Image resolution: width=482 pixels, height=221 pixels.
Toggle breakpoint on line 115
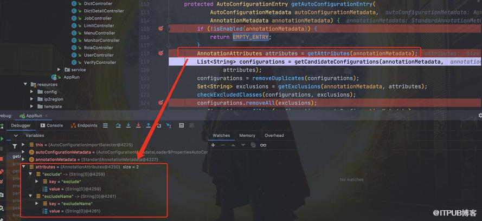click(160, 29)
